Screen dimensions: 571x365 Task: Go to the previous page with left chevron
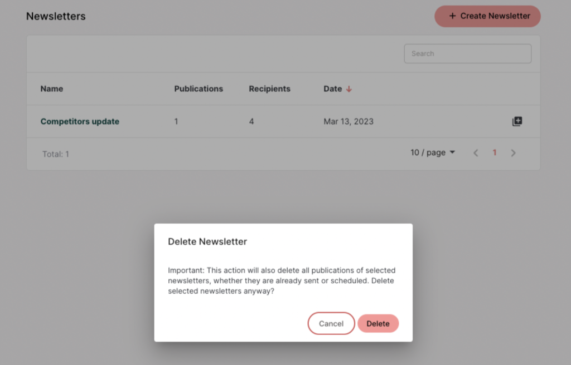476,153
